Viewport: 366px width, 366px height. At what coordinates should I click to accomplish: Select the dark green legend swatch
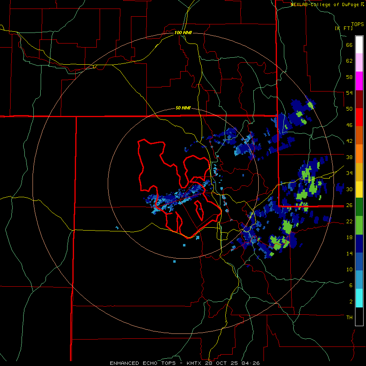coord(359,207)
